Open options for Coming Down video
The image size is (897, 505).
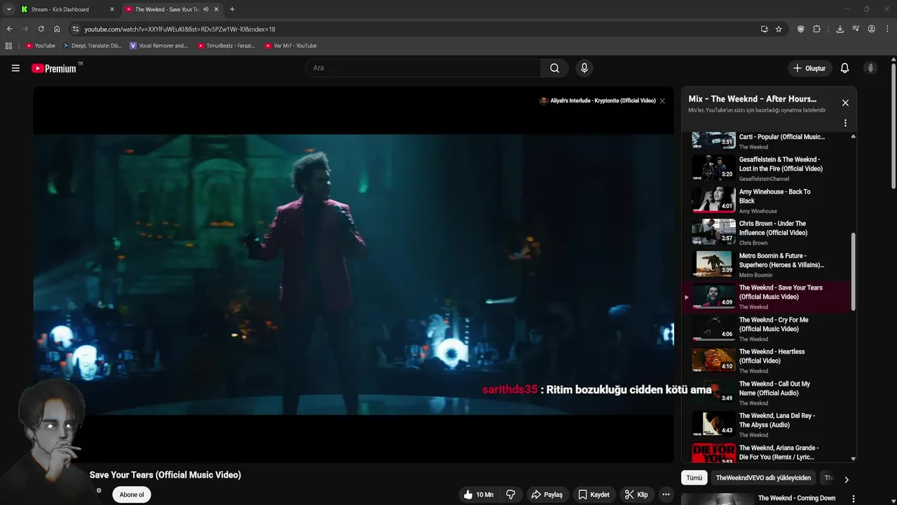tap(853, 499)
